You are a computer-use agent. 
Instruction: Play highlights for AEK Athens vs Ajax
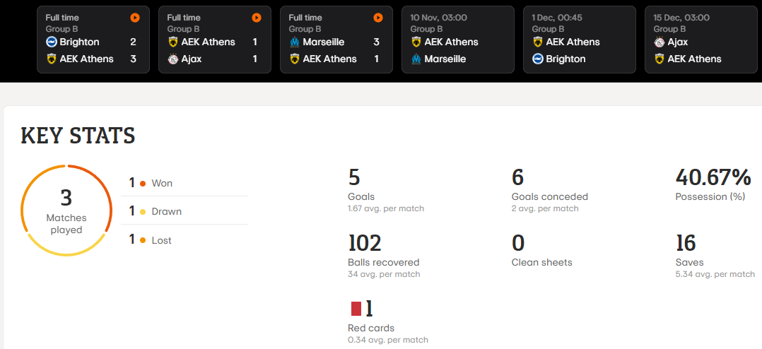[257, 18]
